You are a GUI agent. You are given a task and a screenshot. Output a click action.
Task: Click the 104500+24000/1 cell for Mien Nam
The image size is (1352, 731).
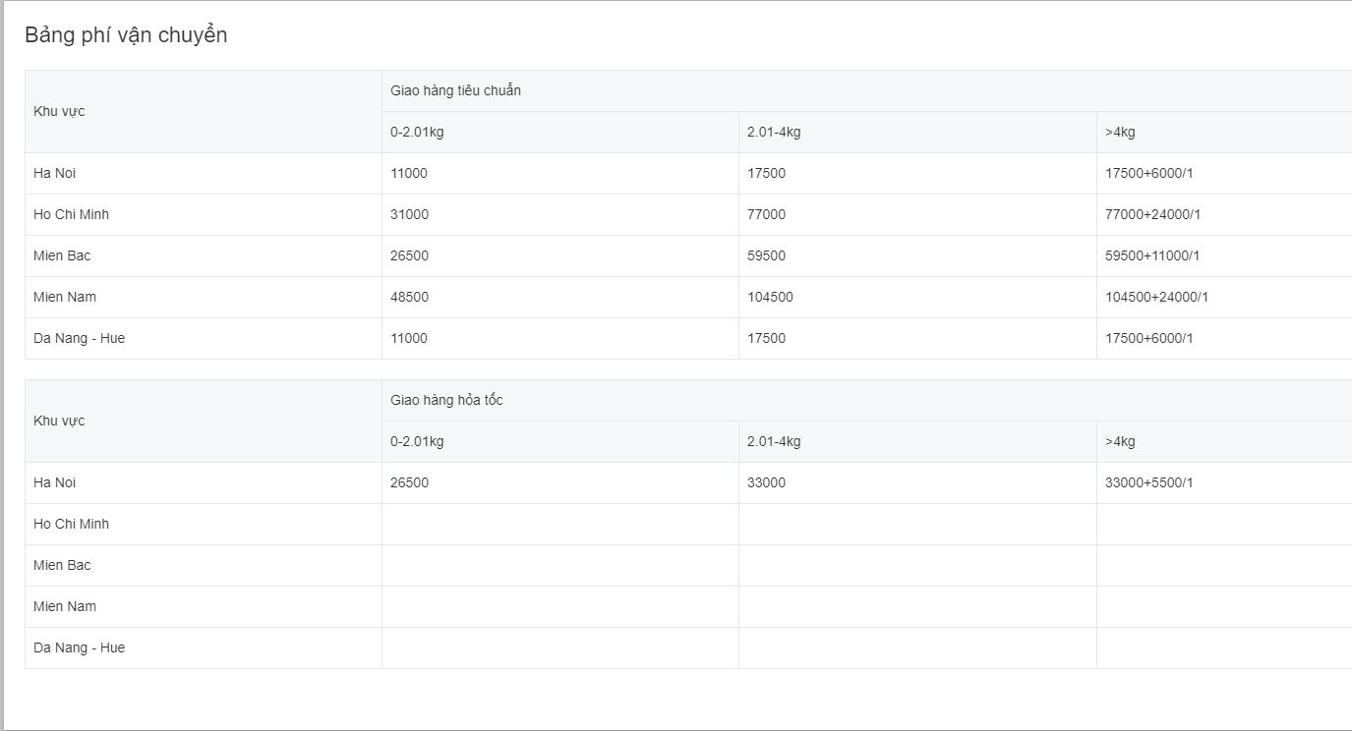coord(1156,297)
